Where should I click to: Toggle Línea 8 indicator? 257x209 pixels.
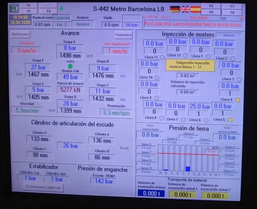pos(162,118)
